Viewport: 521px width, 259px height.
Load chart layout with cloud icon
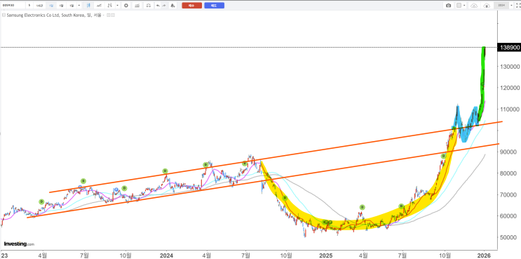474,6
